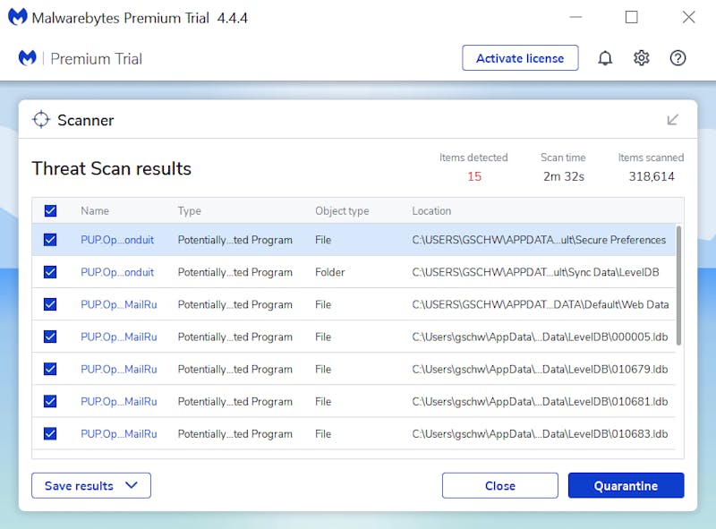This screenshot has width=716, height=529.
Task: Open help via the question mark icon
Action: click(x=678, y=58)
